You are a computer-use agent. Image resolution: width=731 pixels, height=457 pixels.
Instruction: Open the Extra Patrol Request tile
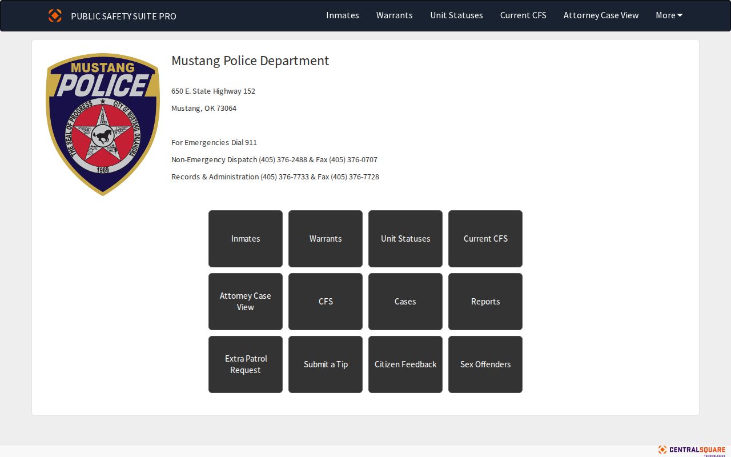click(x=246, y=364)
